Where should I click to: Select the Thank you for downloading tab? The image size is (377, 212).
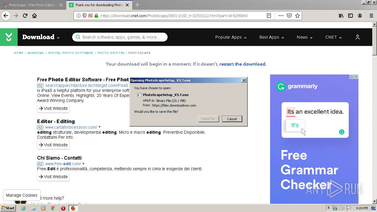pyautogui.click(x=100, y=5)
